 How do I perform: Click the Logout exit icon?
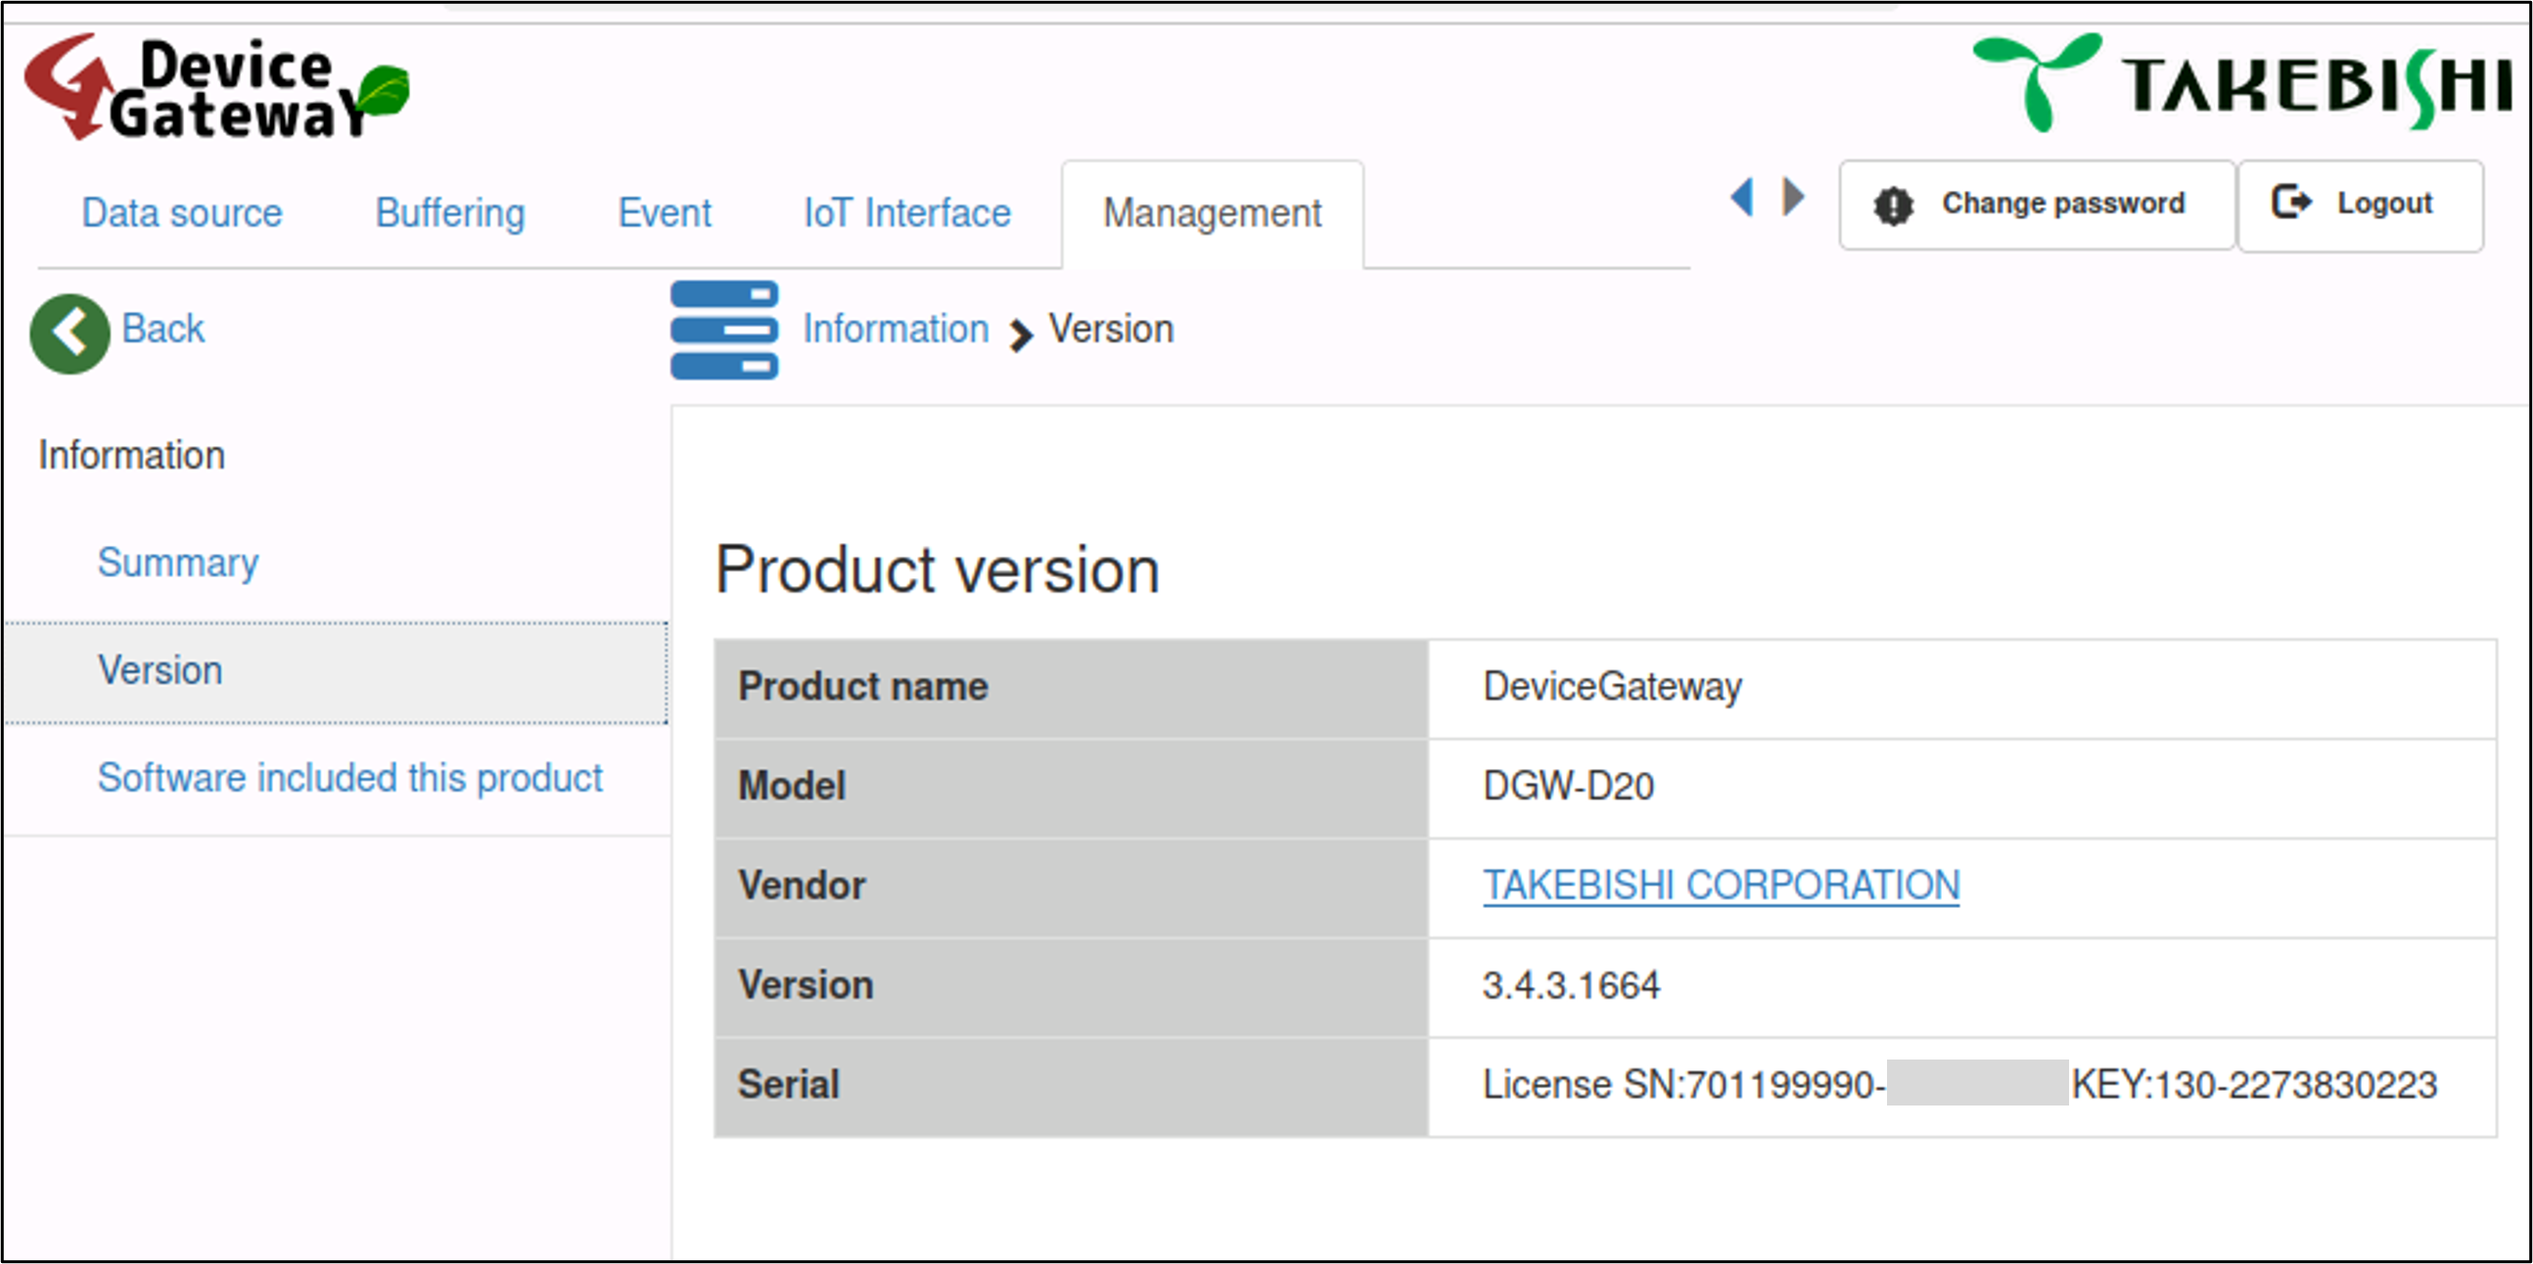point(2291,203)
